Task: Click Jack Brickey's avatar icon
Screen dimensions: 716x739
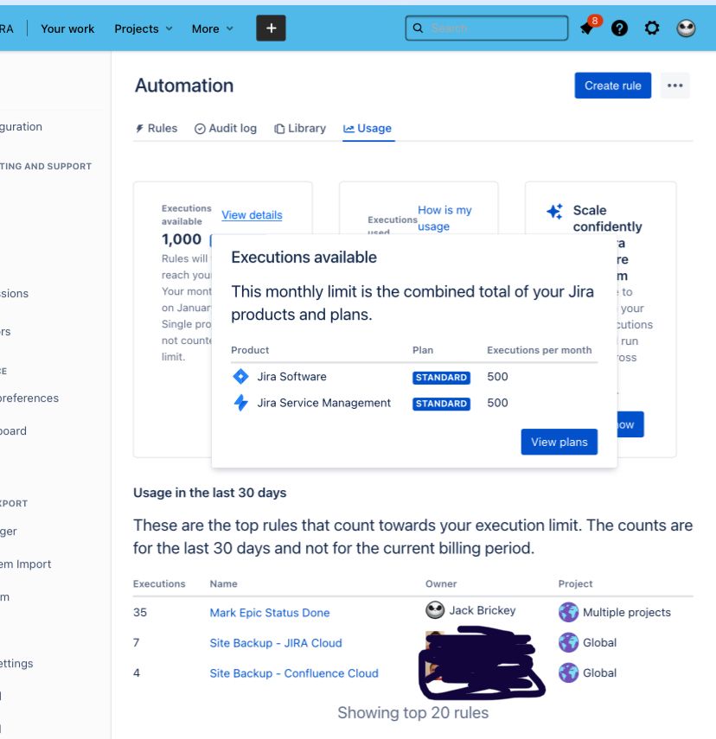Action: [435, 610]
